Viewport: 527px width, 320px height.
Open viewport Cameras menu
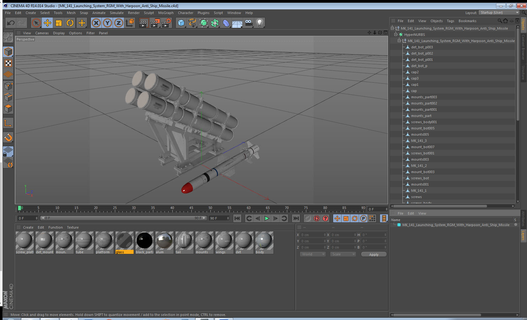click(x=42, y=33)
